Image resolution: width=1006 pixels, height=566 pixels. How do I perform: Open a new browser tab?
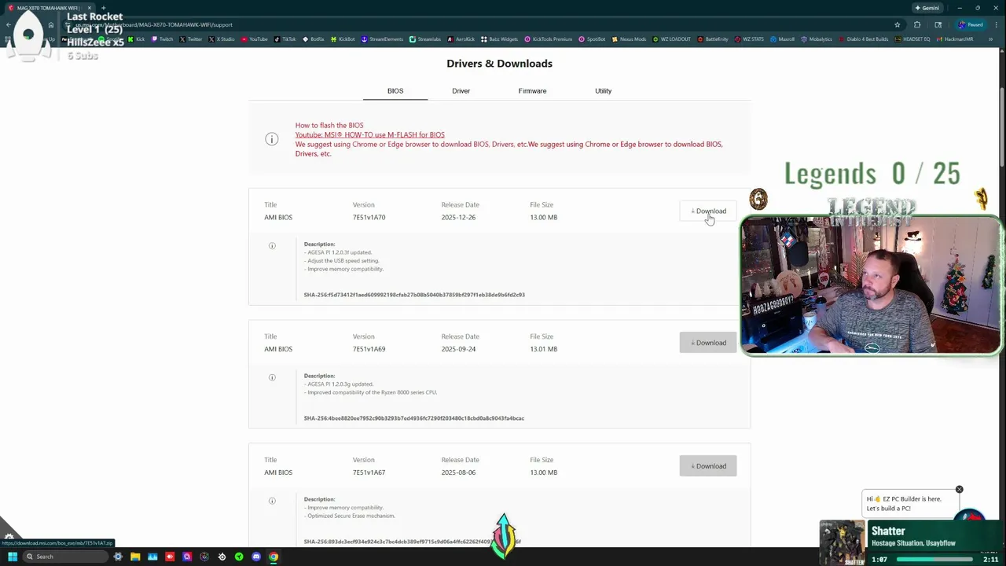click(103, 8)
